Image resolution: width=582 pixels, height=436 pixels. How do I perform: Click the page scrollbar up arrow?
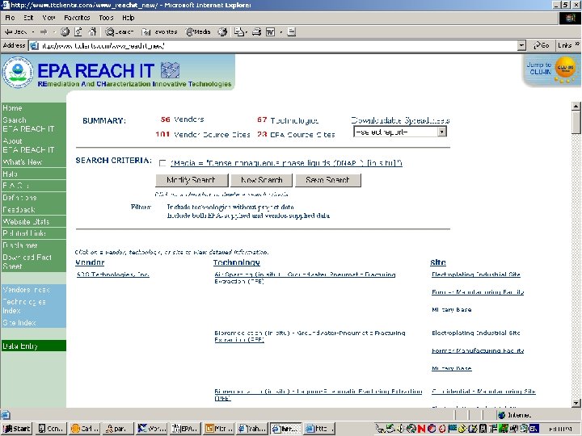[576, 106]
